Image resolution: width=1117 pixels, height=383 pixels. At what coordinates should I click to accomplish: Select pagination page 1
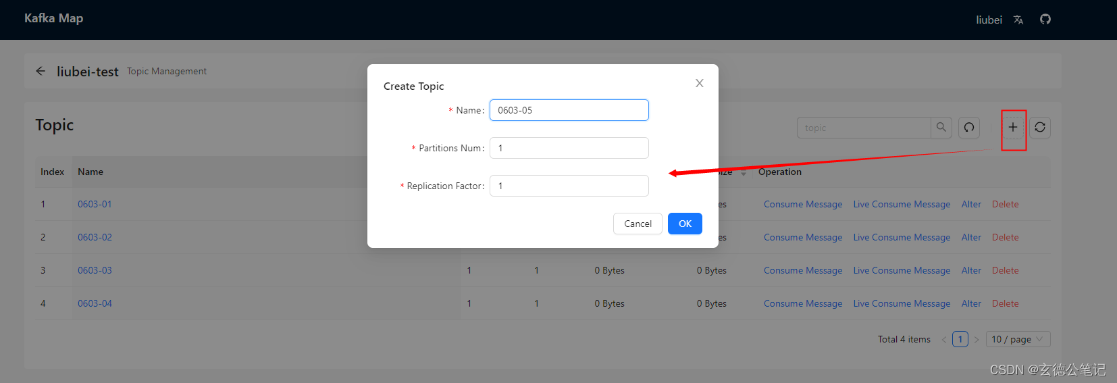point(960,339)
